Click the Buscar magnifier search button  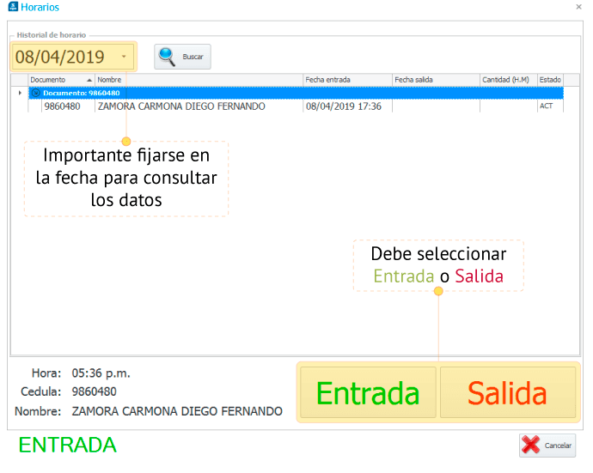point(182,57)
